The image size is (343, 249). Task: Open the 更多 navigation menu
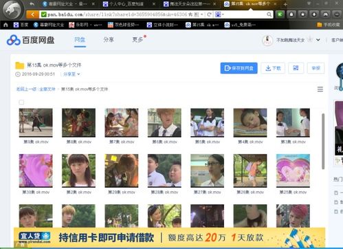tap(137, 40)
